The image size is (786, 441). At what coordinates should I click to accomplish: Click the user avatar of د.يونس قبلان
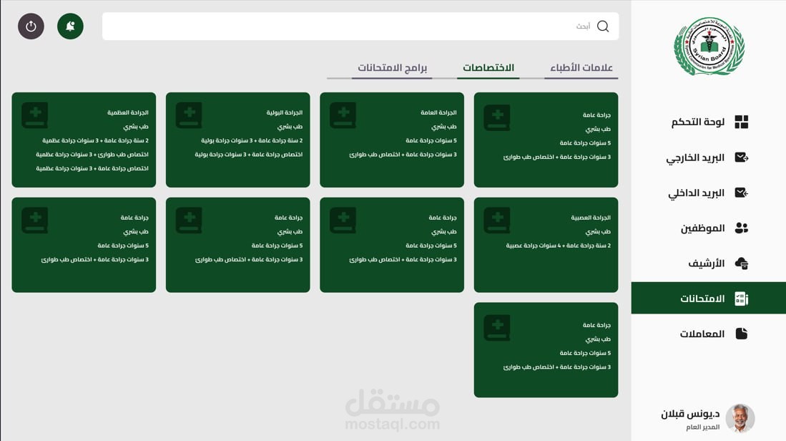coord(740,418)
